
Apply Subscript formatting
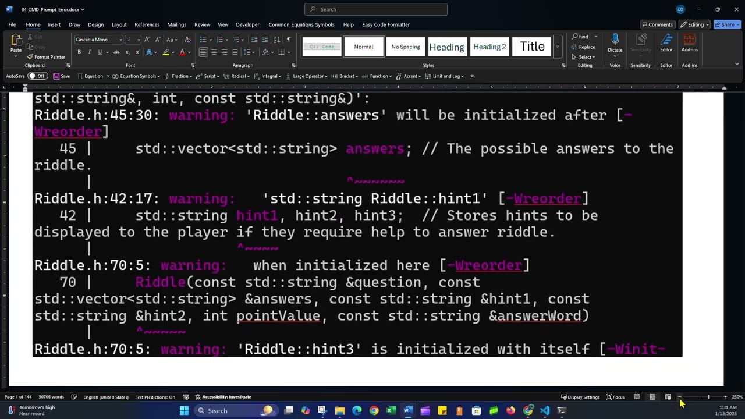[x=126, y=52]
